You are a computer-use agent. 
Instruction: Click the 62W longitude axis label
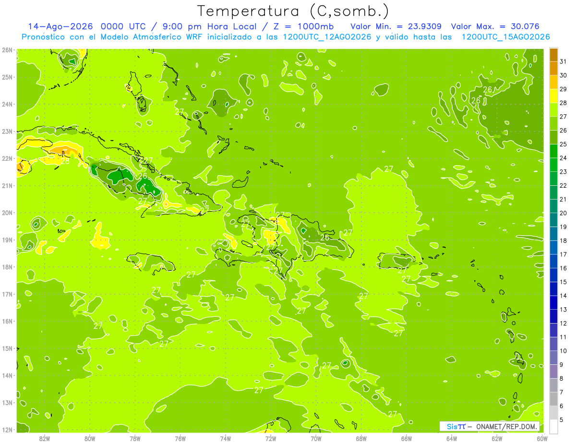click(497, 438)
